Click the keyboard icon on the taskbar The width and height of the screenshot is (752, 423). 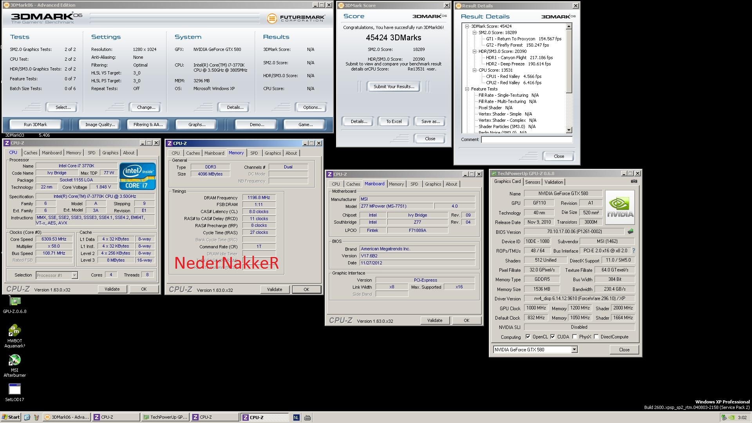tap(307, 418)
